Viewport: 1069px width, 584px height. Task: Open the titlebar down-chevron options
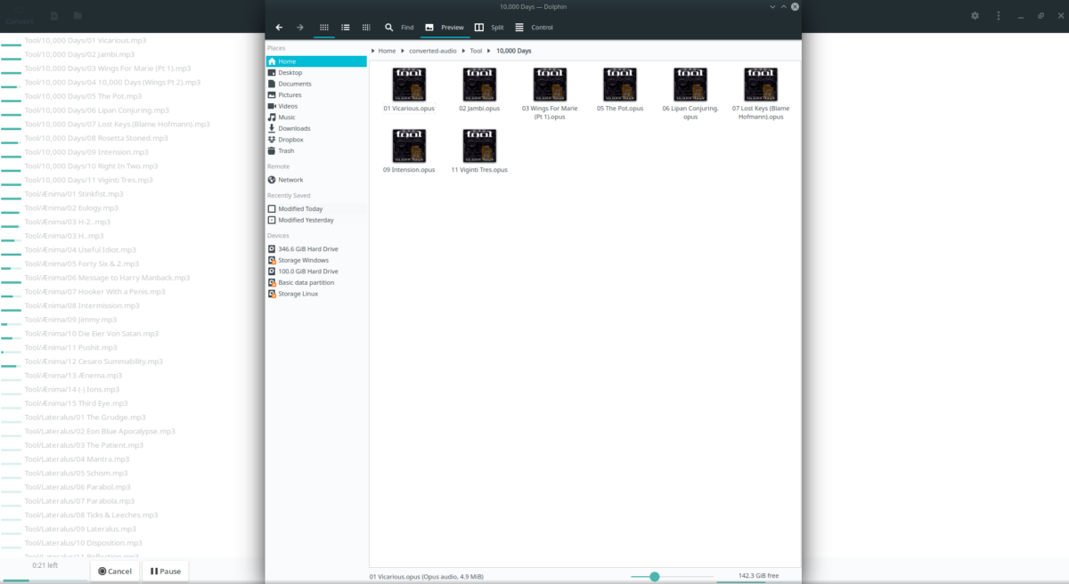(x=771, y=6)
